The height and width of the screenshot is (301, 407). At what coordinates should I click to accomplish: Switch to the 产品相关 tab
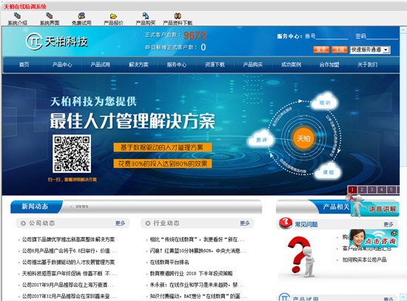pos(336,207)
